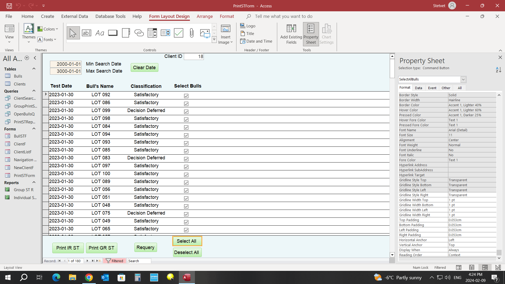
Task: Toggle Select Bulls checkbox for LOT 065
Action: pyautogui.click(x=186, y=230)
